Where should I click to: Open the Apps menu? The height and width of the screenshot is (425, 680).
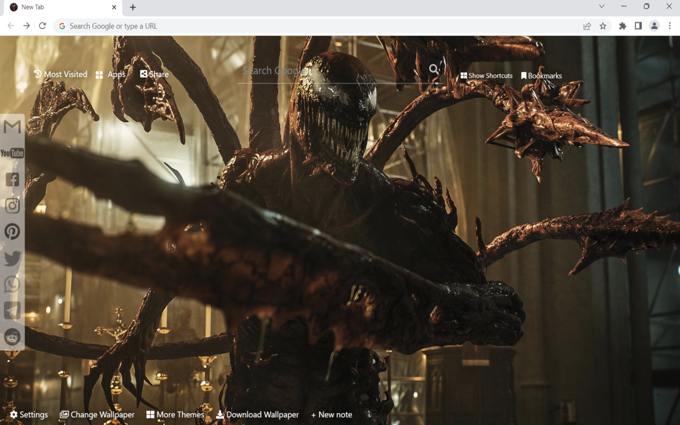[110, 74]
